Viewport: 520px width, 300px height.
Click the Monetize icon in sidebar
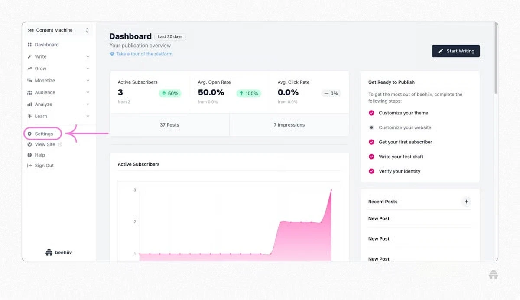(30, 81)
